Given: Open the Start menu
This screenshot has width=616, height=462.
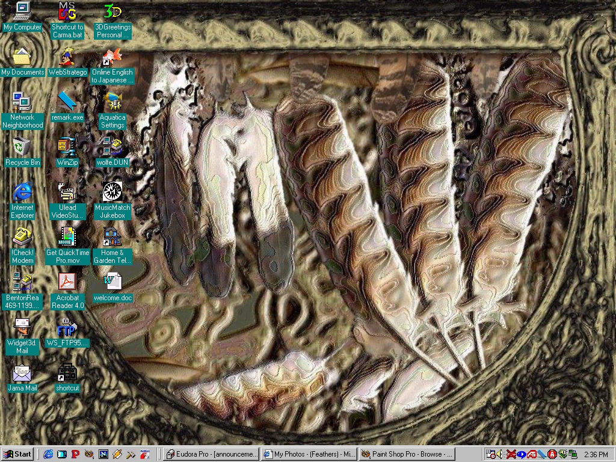Looking at the screenshot, I should pyautogui.click(x=17, y=454).
